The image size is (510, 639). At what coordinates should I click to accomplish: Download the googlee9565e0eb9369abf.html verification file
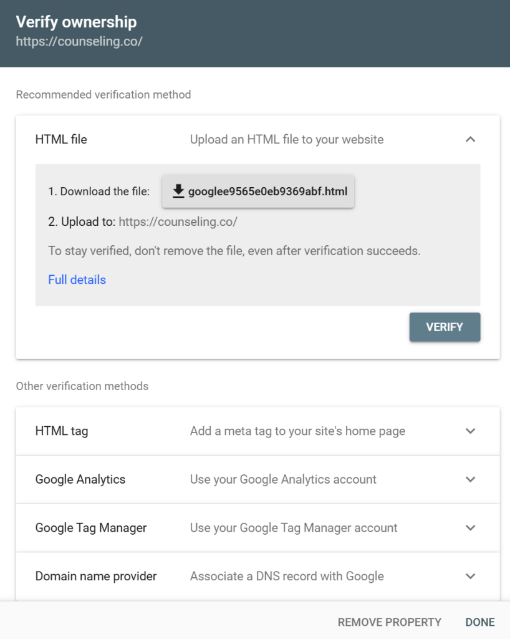point(258,191)
